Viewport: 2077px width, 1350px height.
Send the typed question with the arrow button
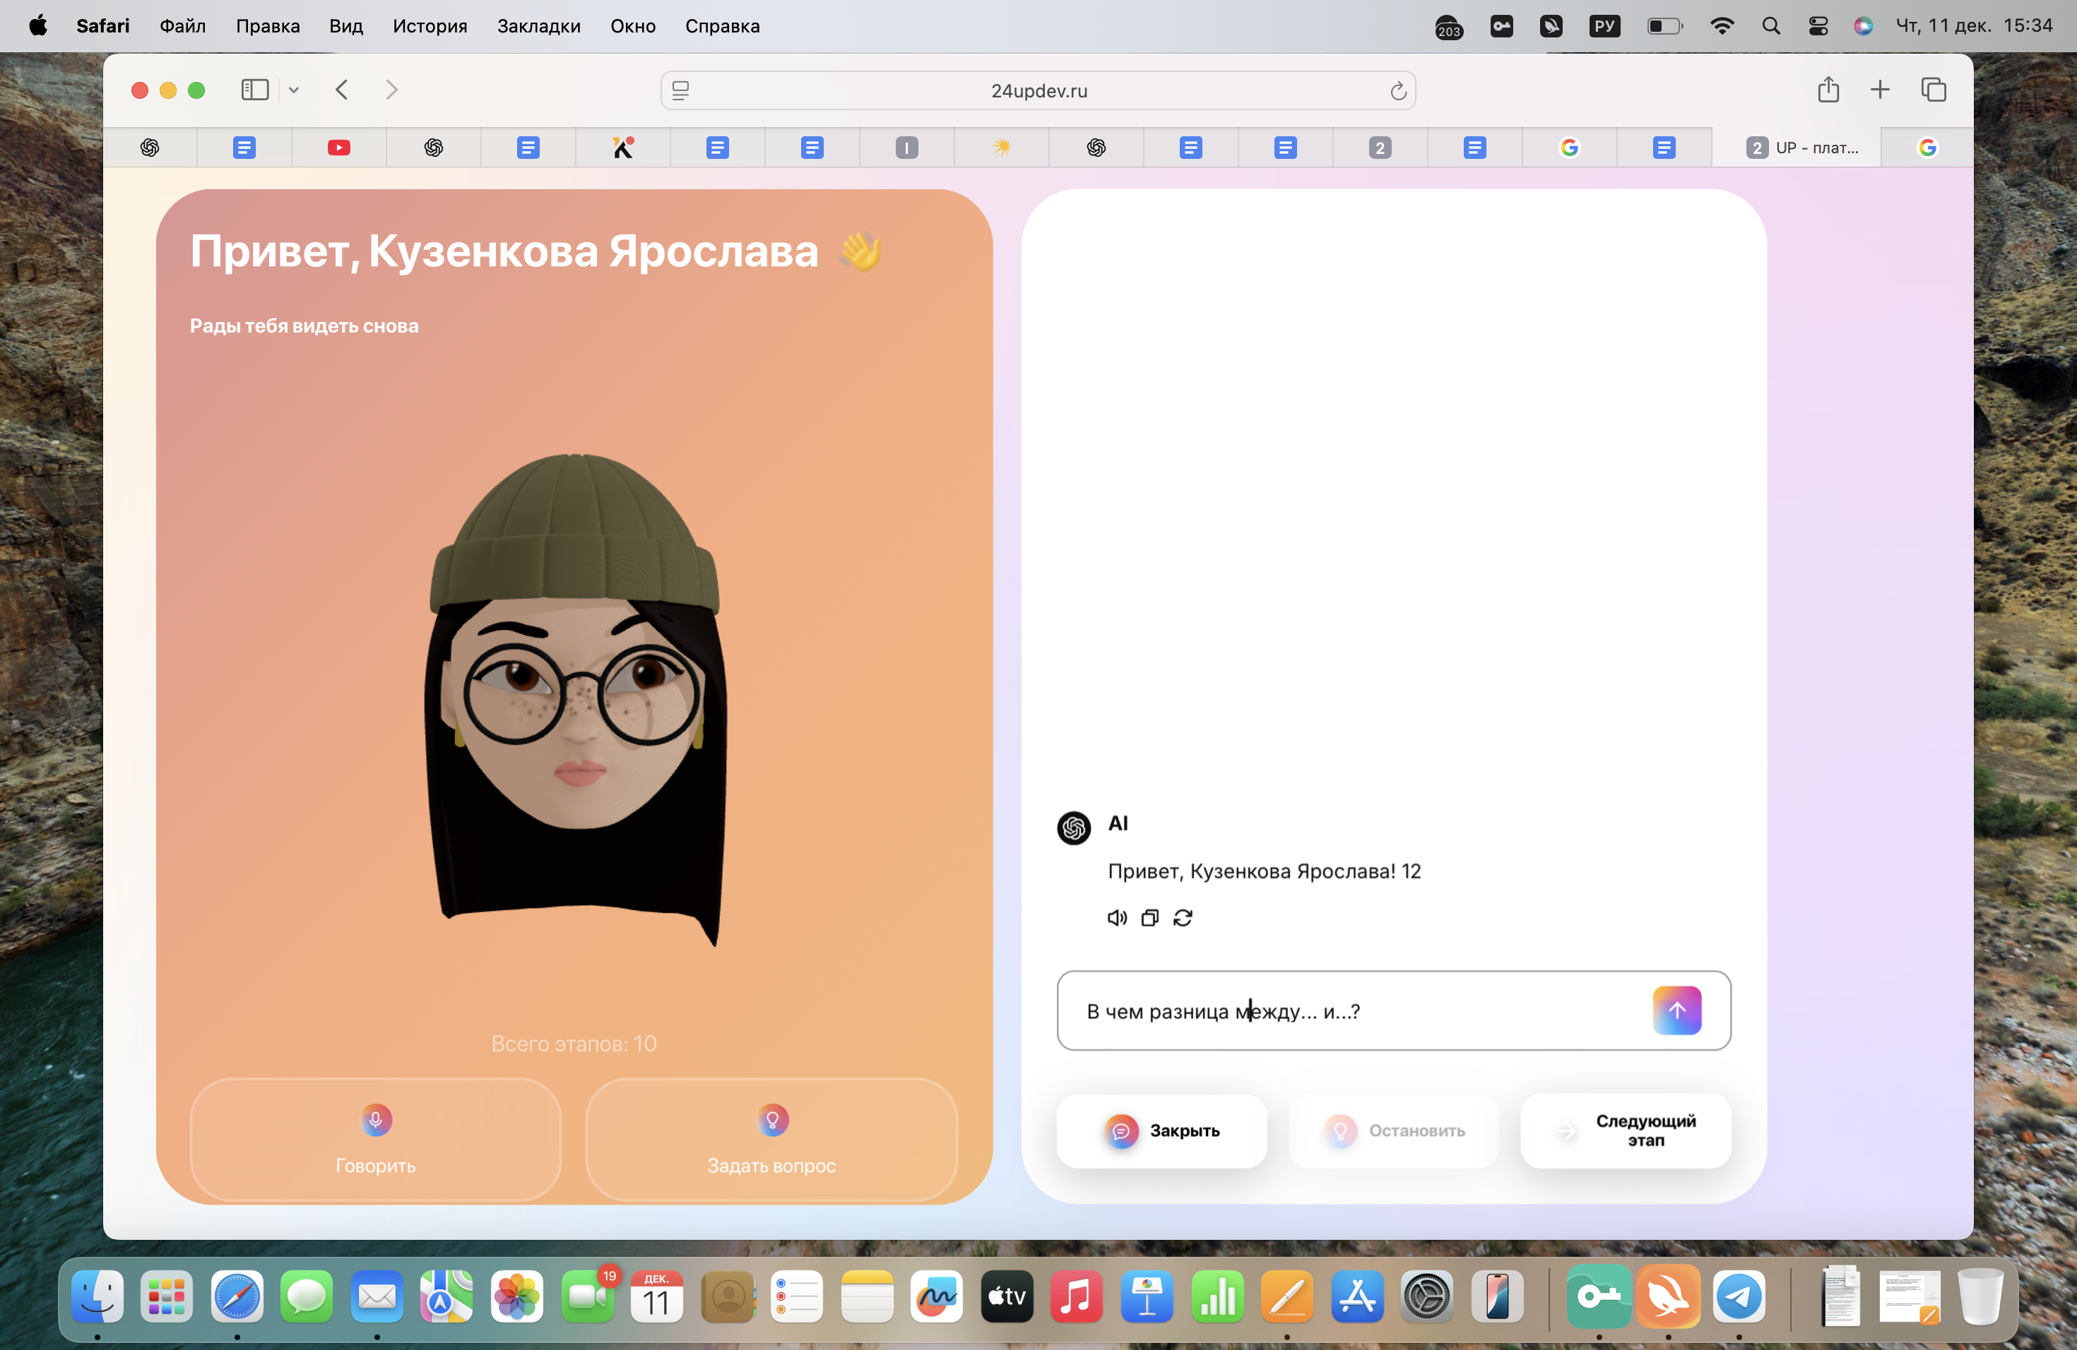click(1676, 1010)
